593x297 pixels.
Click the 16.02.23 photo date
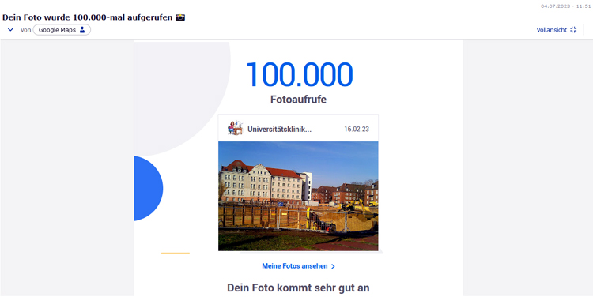(x=357, y=130)
